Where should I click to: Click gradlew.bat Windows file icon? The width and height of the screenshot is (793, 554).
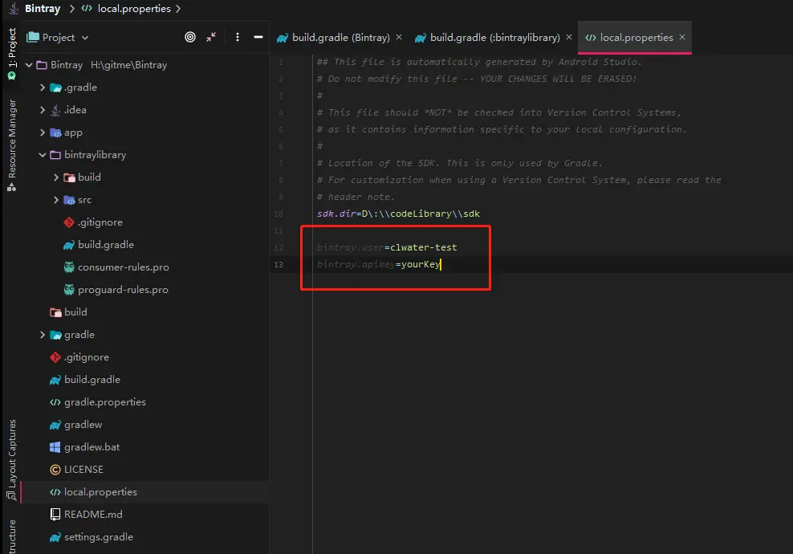[x=55, y=446]
